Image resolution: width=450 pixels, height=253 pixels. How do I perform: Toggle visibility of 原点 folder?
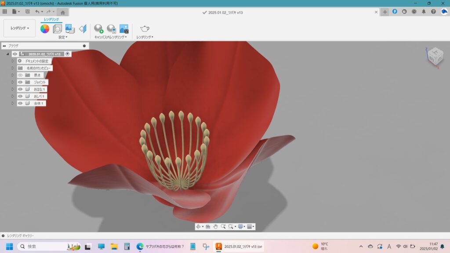point(20,75)
